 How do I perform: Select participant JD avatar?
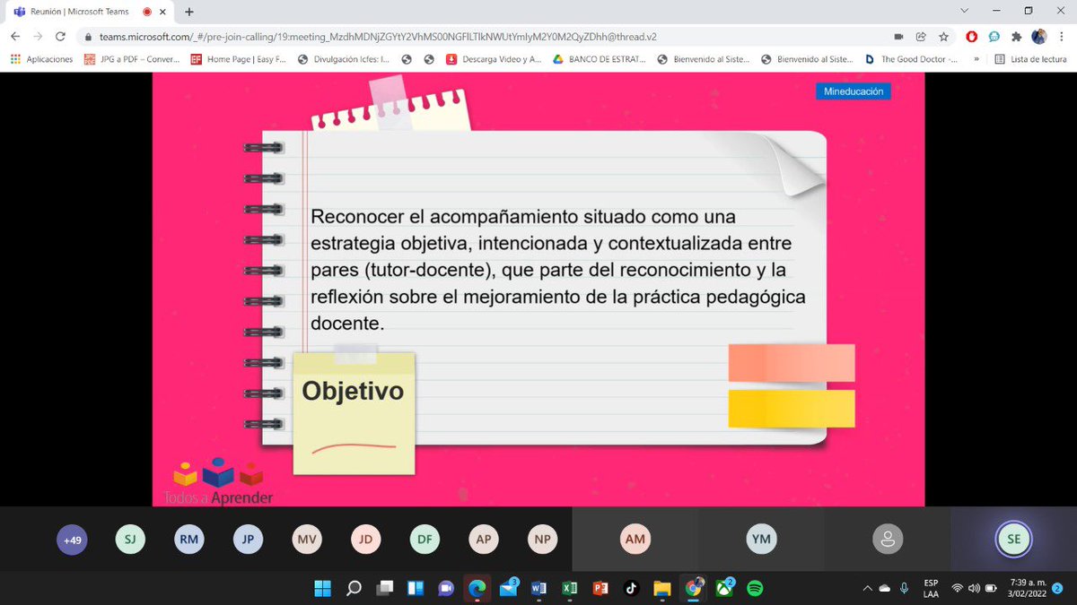366,540
